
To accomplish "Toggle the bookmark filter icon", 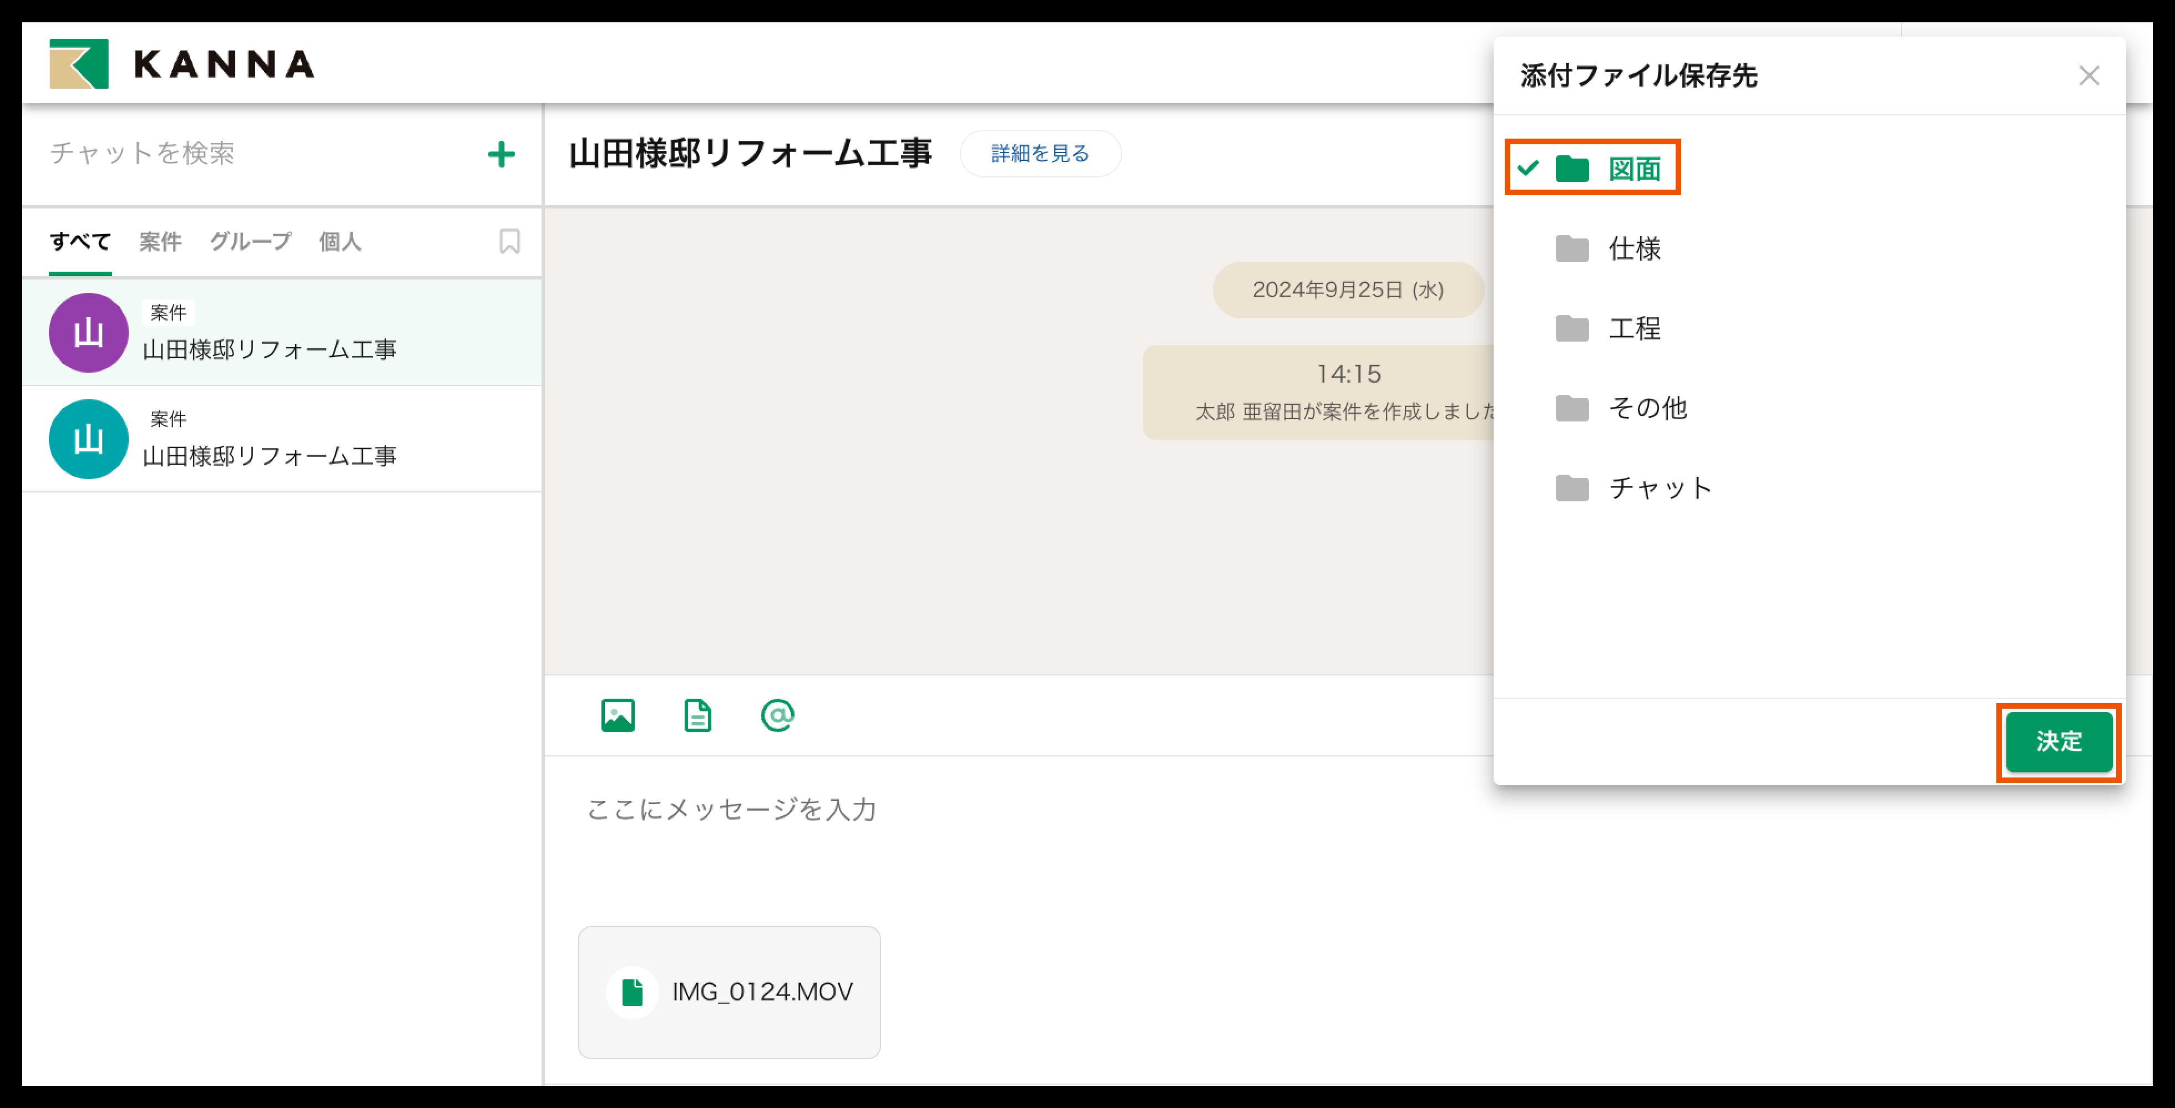I will (x=509, y=241).
